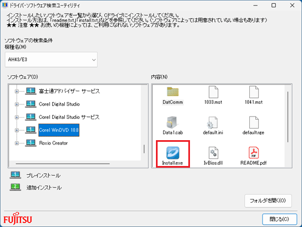The height and width of the screenshot is (227, 302).
Task: Maximize the window
Action: click(x=273, y=5)
